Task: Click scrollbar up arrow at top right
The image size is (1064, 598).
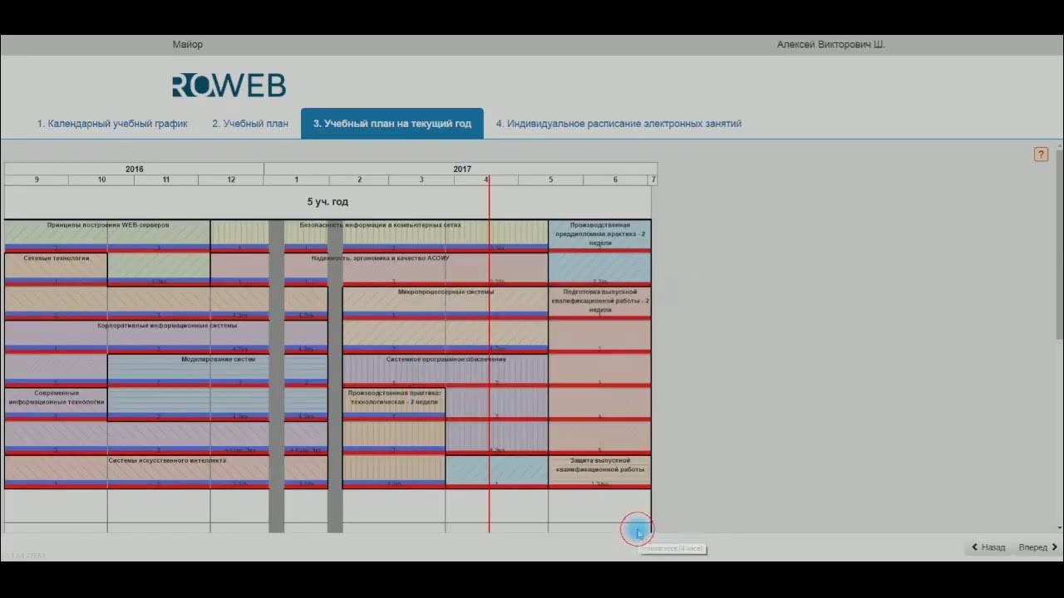Action: [x=1060, y=146]
